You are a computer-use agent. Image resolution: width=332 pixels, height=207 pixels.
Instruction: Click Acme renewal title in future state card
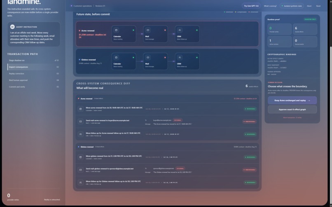coord(88,30)
